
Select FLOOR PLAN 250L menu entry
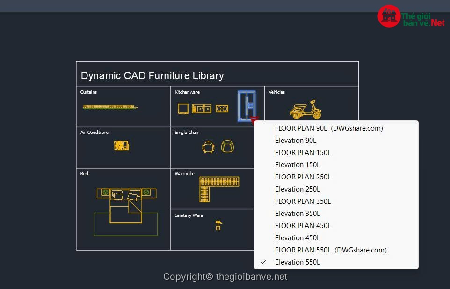303,177
